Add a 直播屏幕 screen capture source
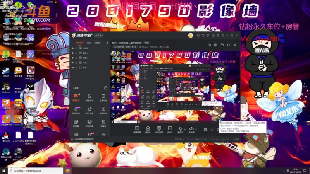This screenshot has height=174, width=310. point(137,130)
